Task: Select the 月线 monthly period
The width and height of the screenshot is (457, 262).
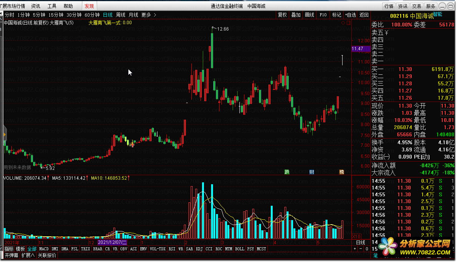Action: pyautogui.click(x=133, y=15)
